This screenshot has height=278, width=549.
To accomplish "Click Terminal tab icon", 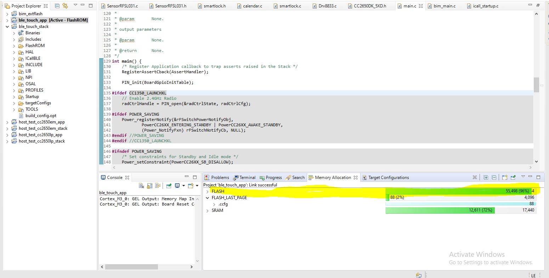I will click(x=236, y=178).
